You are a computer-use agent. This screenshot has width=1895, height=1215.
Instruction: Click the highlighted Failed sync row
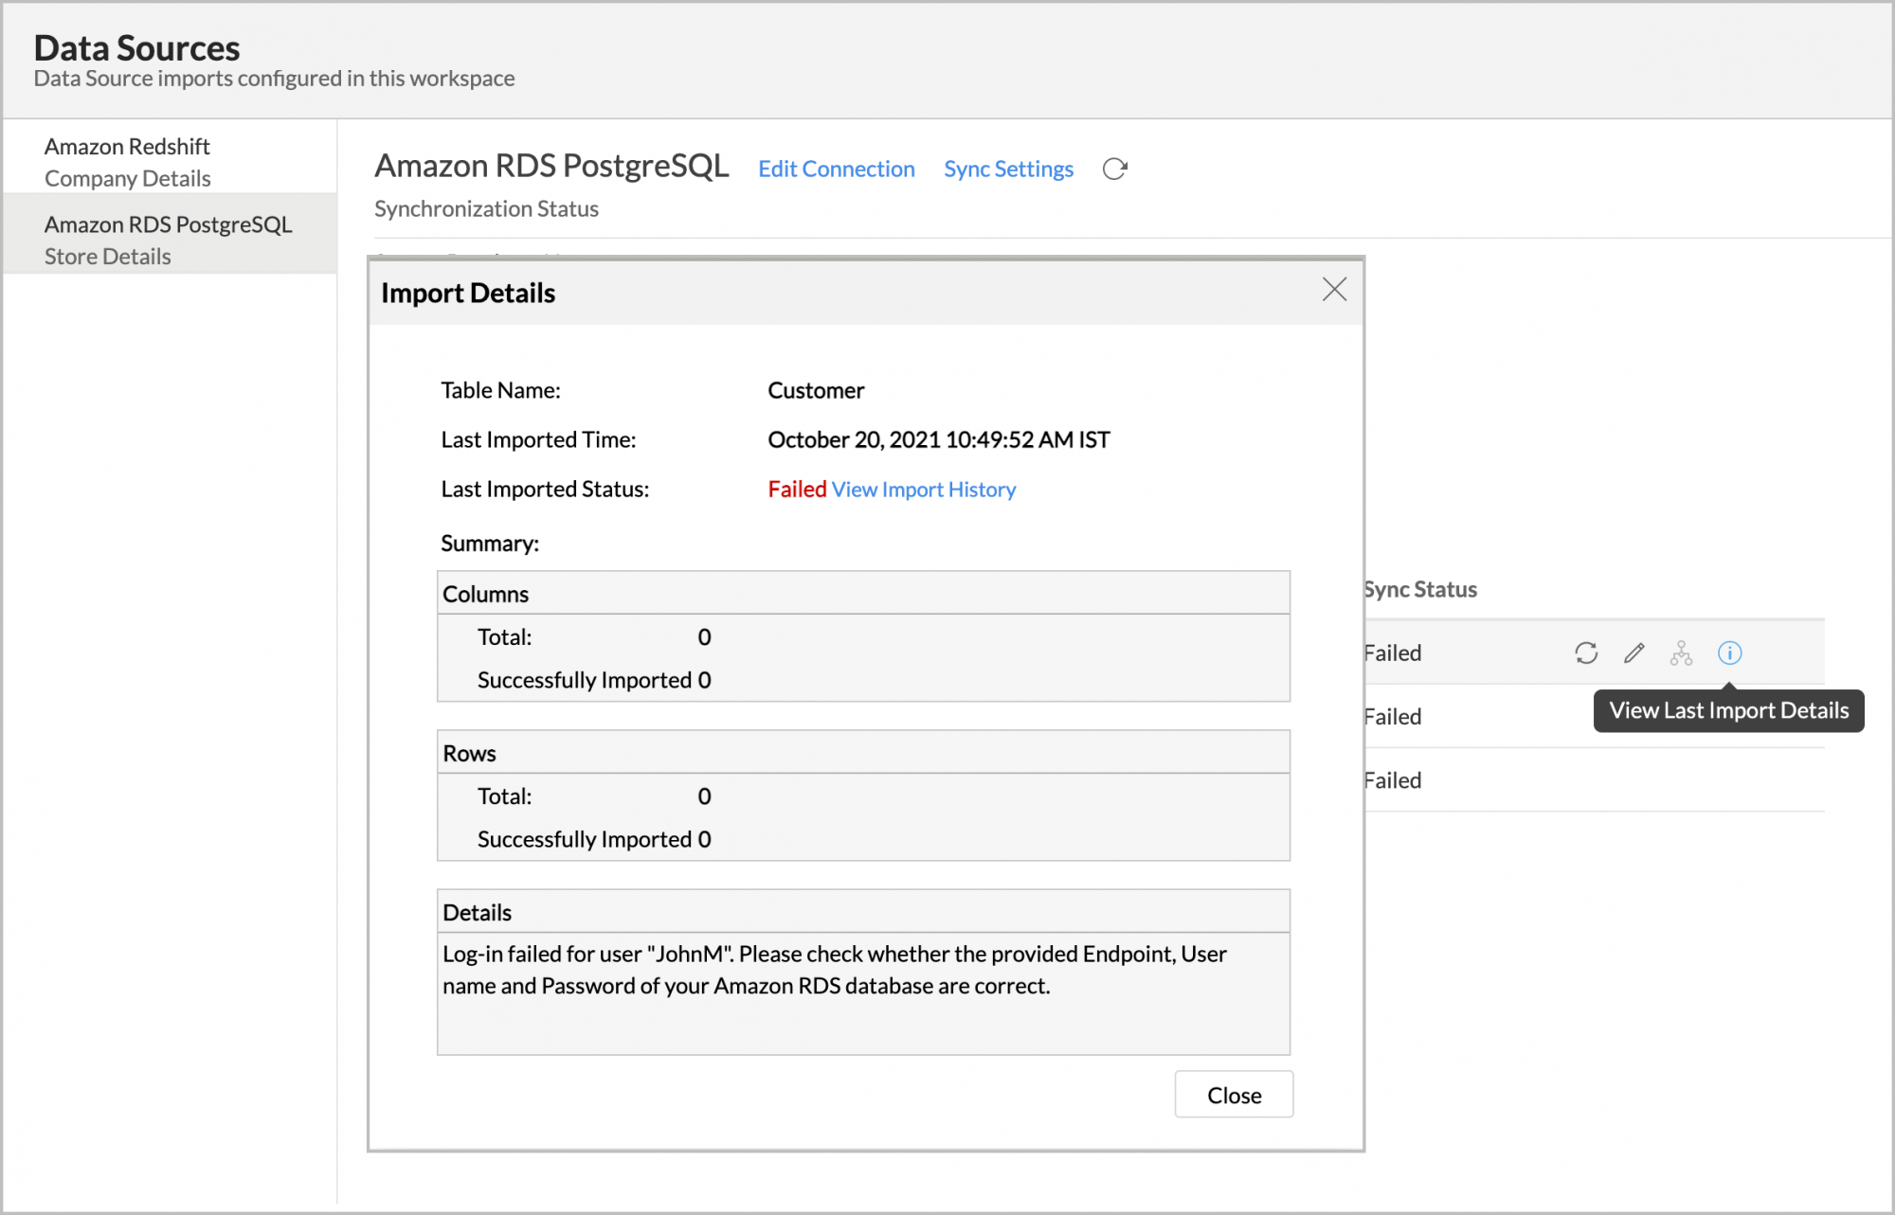click(1393, 652)
